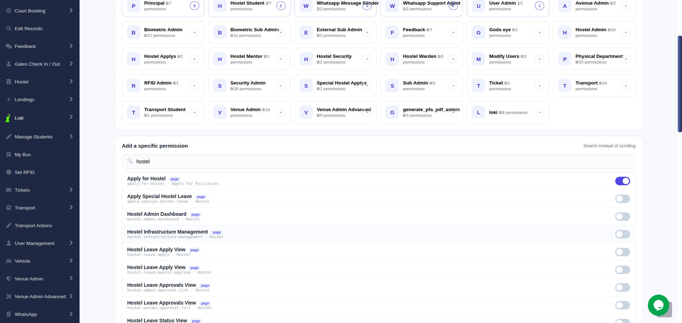Select the generate_pfa_pdf_admin role card
This screenshot has height=323, width=682.
coord(421,112)
